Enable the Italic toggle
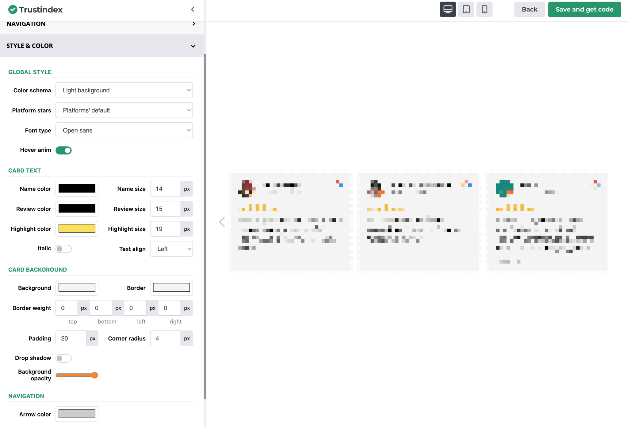628x427 pixels. (63, 249)
